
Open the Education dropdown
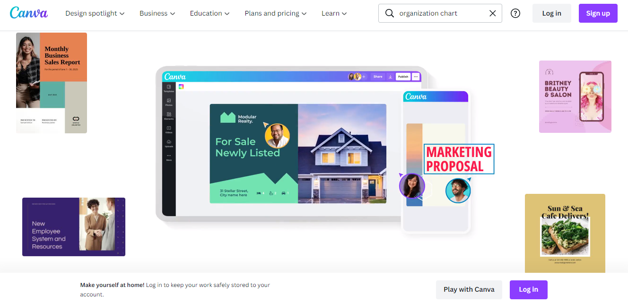tap(210, 13)
